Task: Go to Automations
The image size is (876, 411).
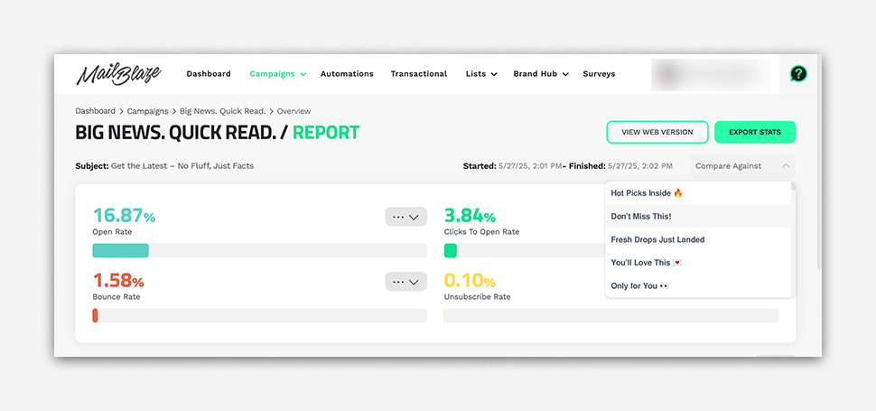Action: [347, 74]
